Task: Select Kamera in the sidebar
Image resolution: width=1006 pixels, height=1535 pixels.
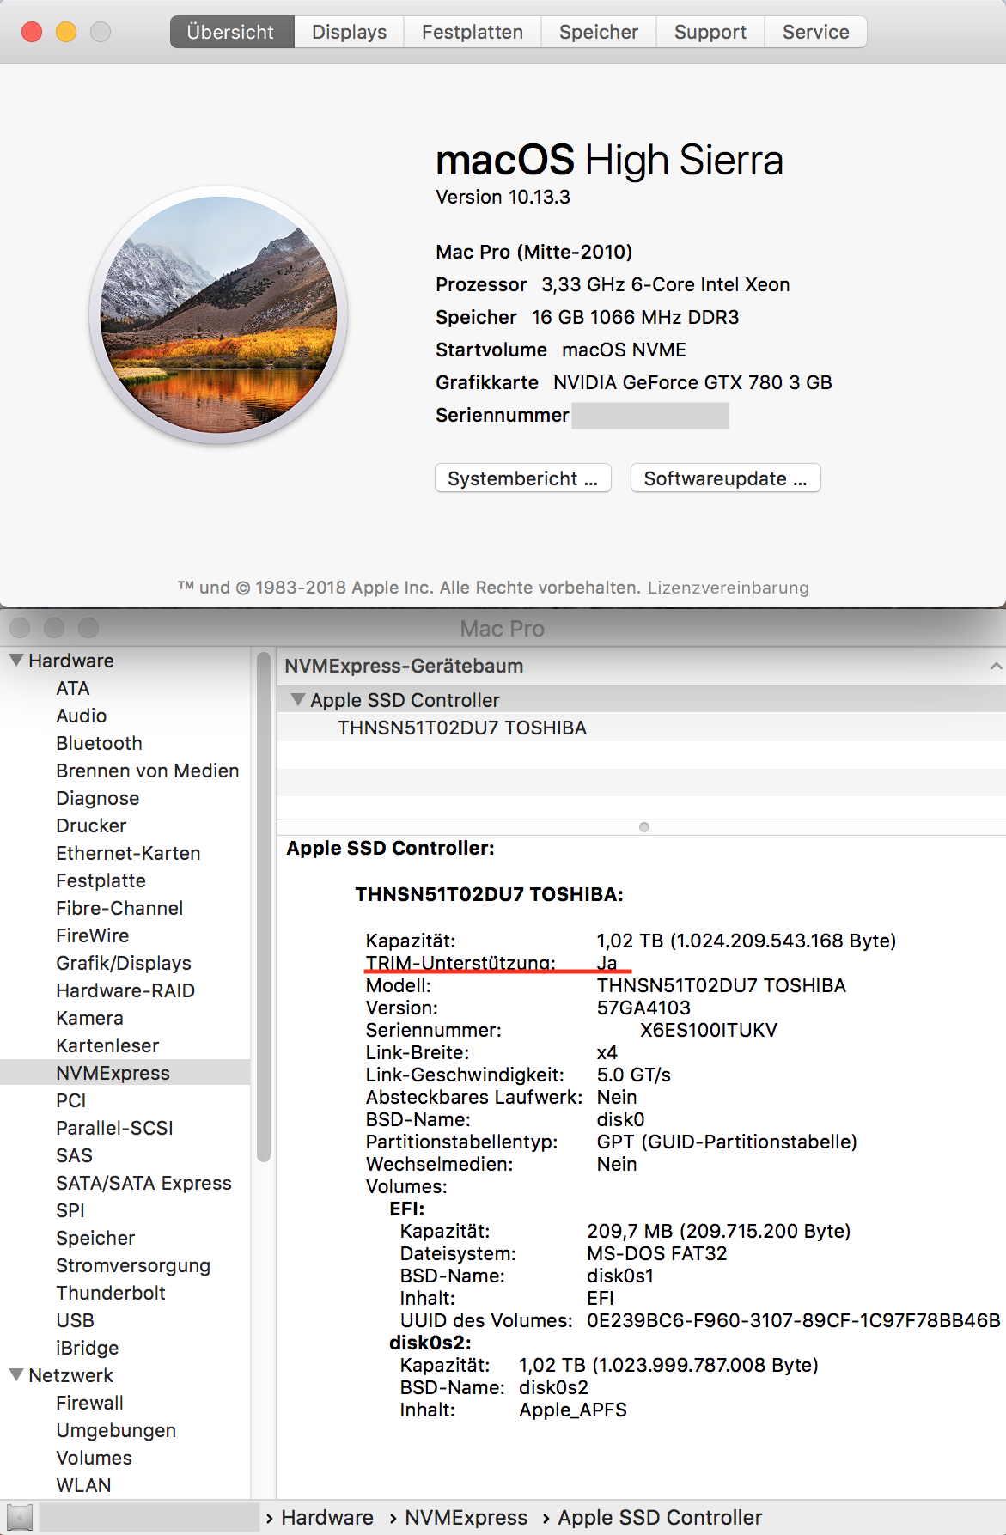Action: tap(89, 1018)
